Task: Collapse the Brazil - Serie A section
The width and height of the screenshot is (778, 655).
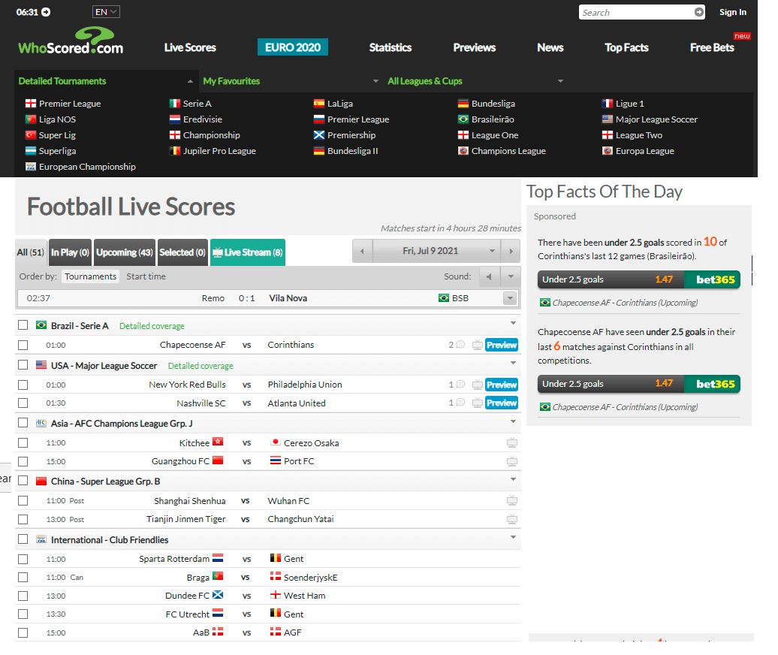Action: point(513,323)
